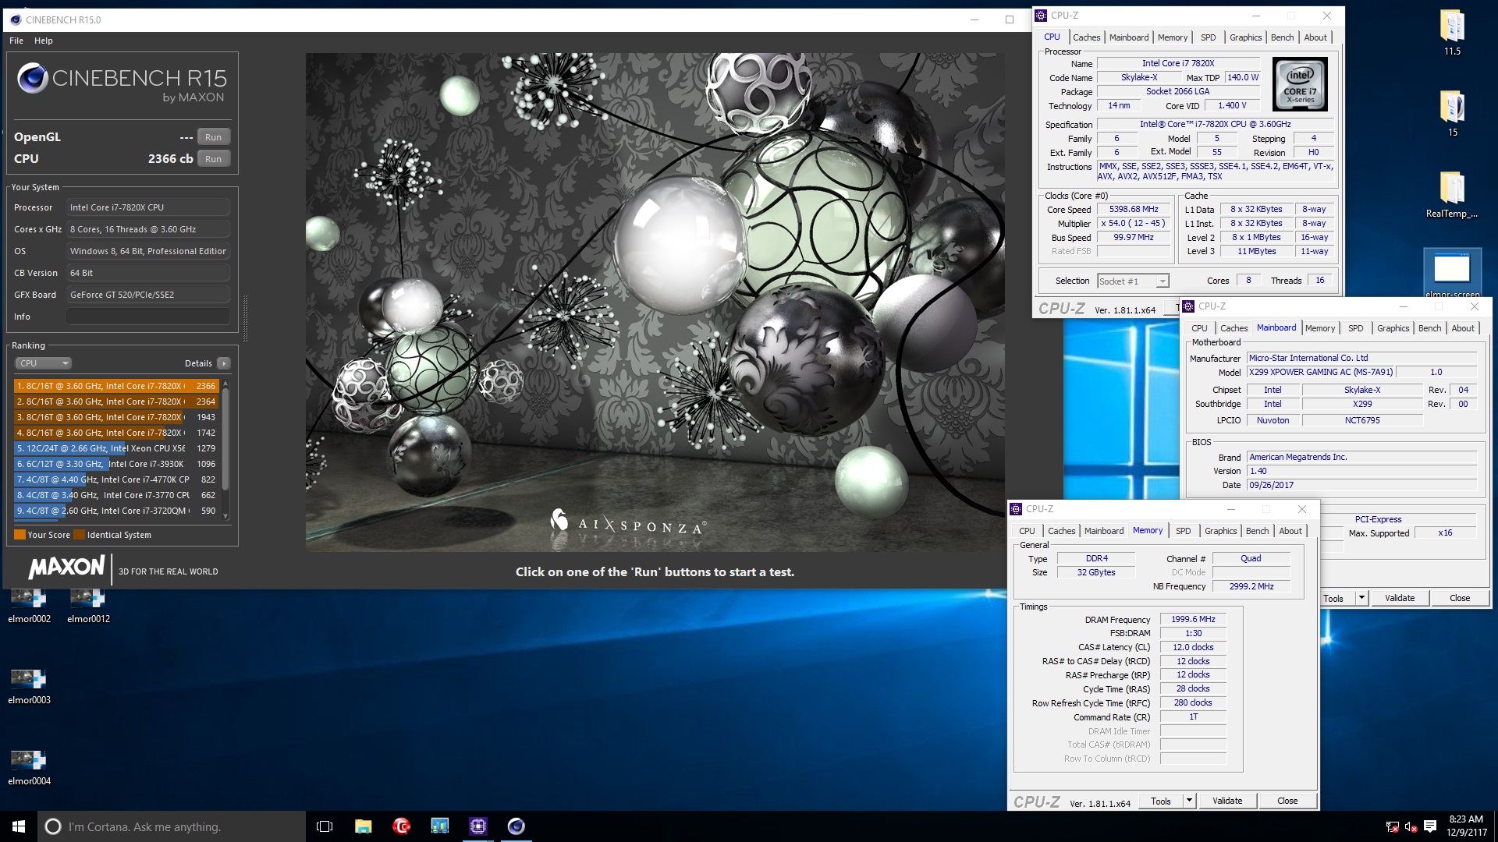The image size is (1498, 842).
Task: Expand Tools dropdown arrow in Mainboard window
Action: (1361, 598)
